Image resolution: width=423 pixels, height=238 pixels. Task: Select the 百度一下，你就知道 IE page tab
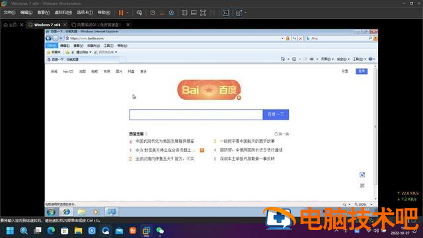[82, 59]
